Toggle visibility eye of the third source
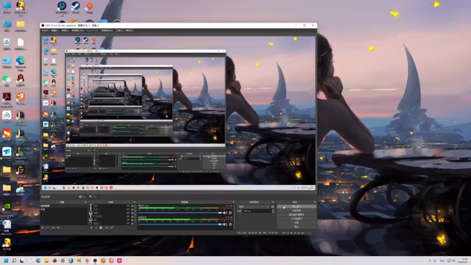Image resolution: width=471 pixels, height=265 pixels. [x=128, y=213]
